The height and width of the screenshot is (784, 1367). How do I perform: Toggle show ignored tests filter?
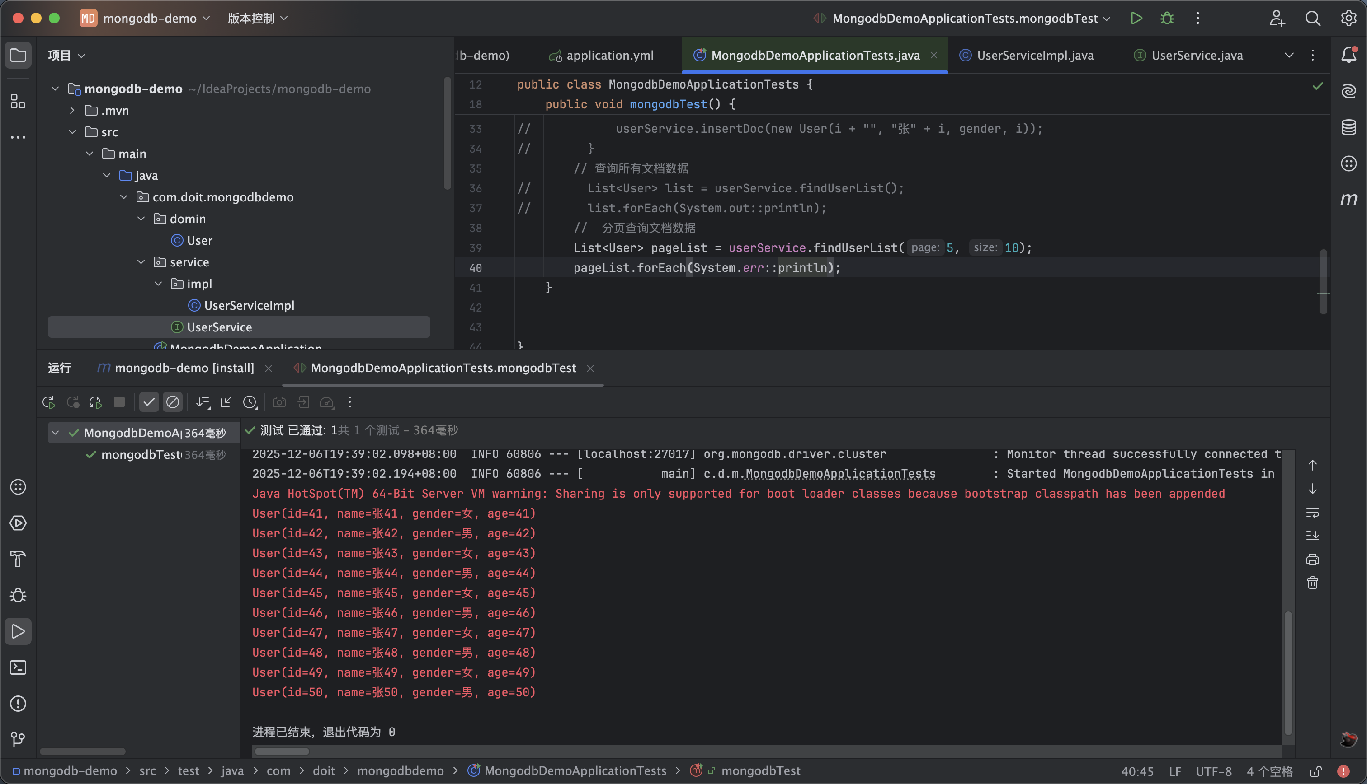click(x=172, y=402)
